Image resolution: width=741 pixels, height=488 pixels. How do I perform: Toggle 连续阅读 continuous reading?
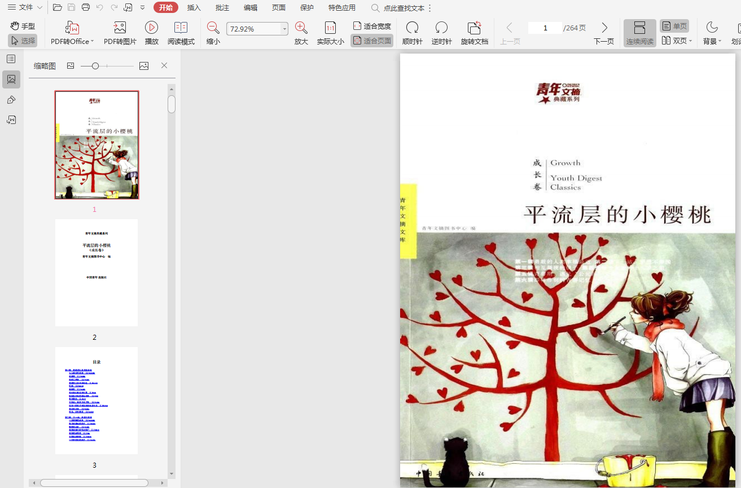(x=640, y=34)
